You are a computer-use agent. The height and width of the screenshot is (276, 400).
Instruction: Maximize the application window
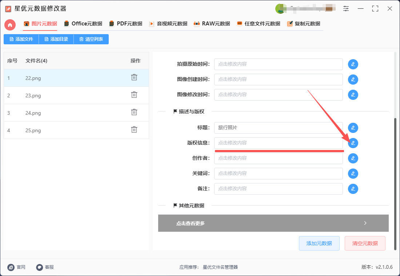[375, 9]
